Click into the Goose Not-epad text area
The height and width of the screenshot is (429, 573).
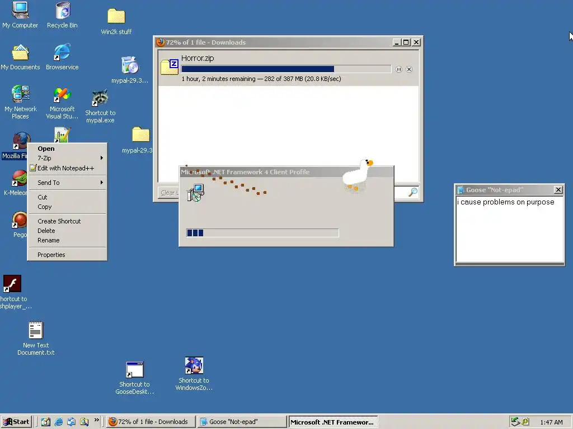509,228
